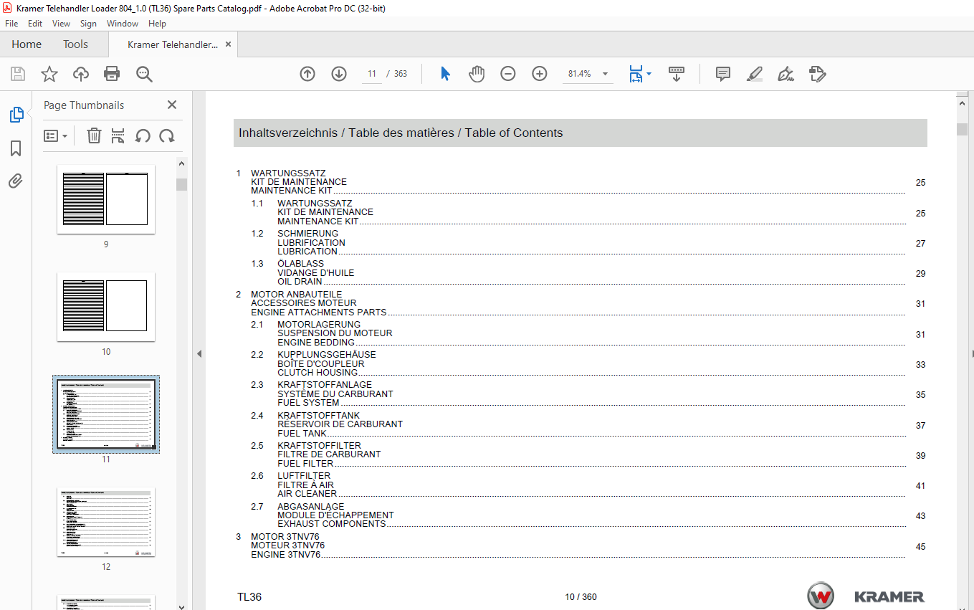Click the stamp tool icon

[x=818, y=74]
